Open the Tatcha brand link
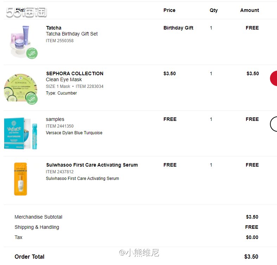 (x=54, y=28)
